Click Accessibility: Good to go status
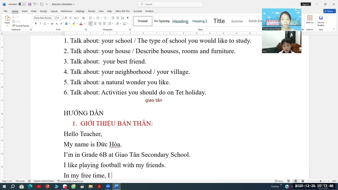Viewport: 338px width, 190px height. pyautogui.click(x=70, y=181)
